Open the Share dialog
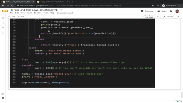Image resolution: width=183 pixels, height=103 pixels. tap(162, 11)
